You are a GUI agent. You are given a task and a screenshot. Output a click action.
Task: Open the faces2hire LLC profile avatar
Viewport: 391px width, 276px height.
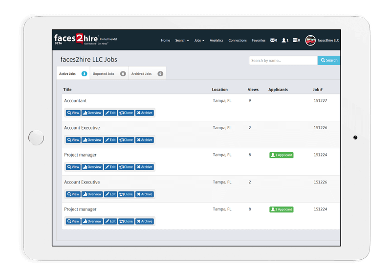310,41
